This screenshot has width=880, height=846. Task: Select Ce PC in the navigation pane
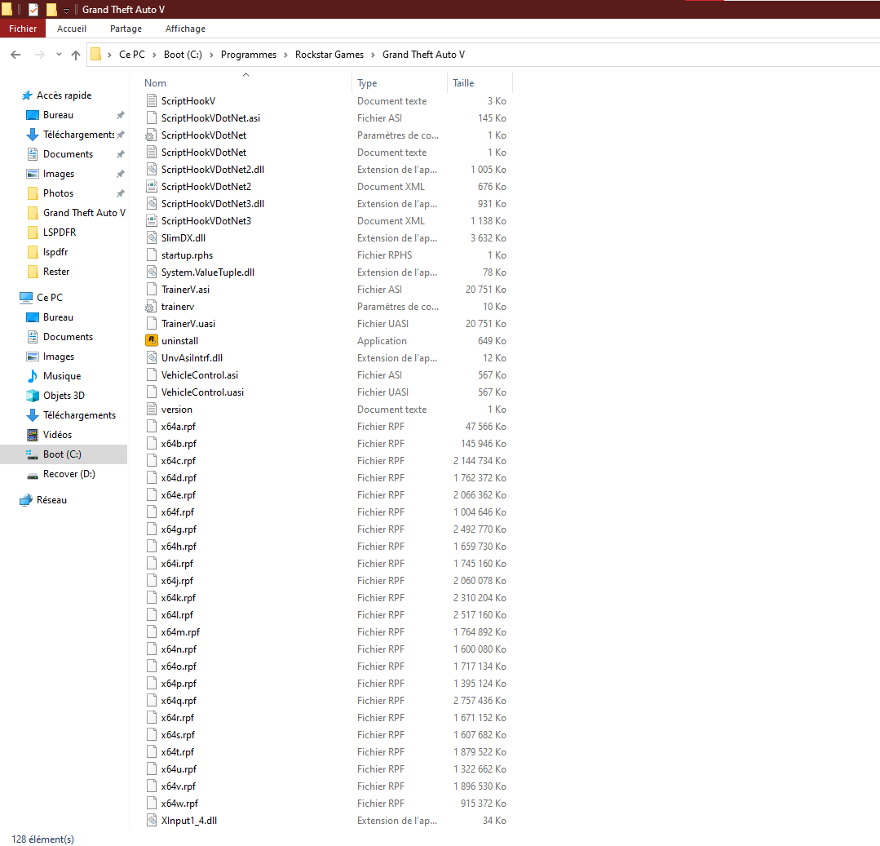pyautogui.click(x=50, y=298)
